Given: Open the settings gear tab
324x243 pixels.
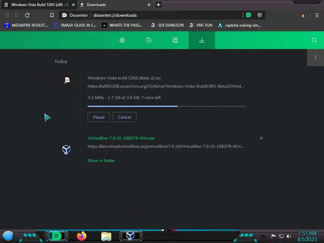Looking at the screenshot, I should 122,40.
